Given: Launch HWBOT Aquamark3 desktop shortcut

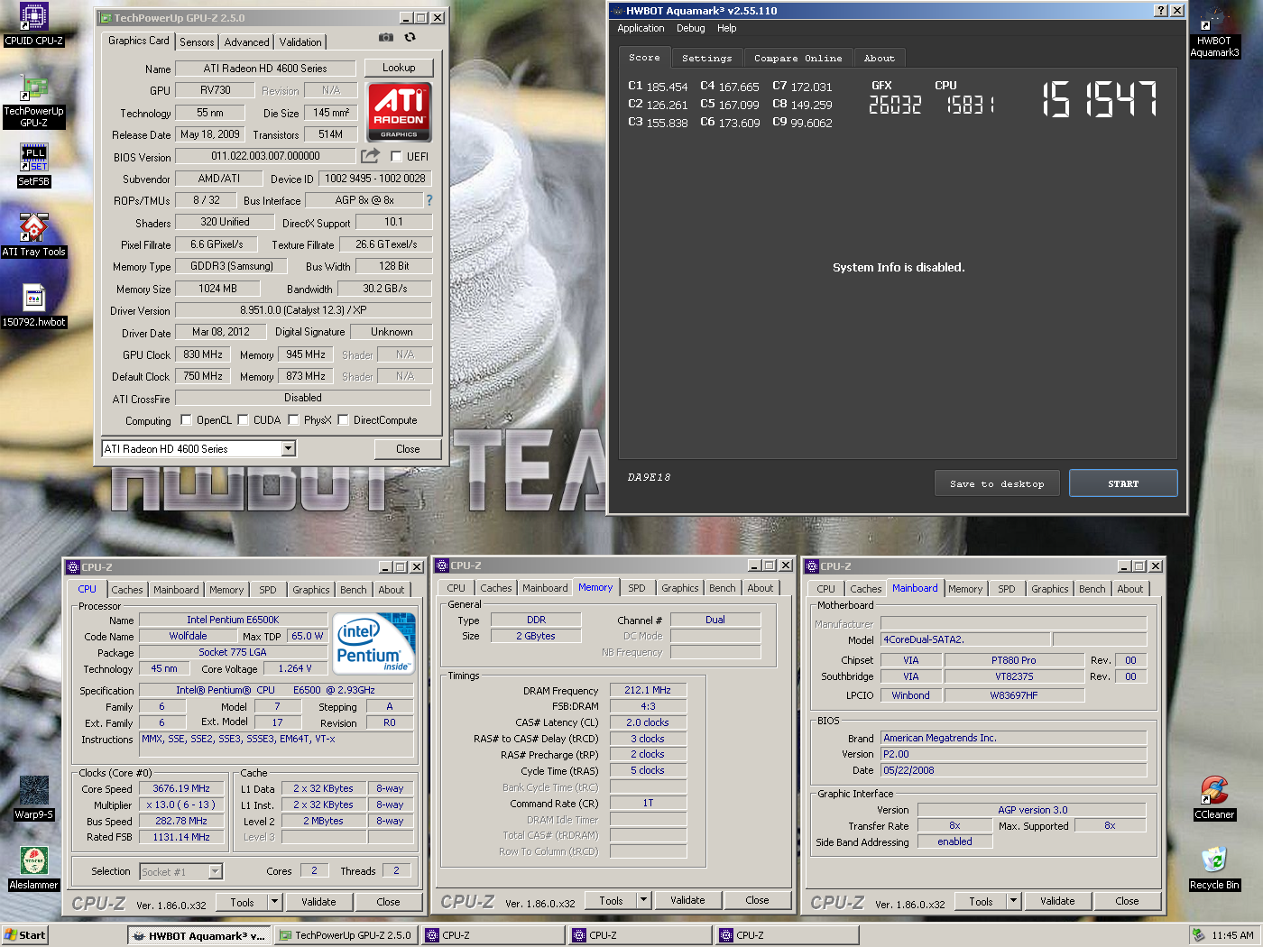Looking at the screenshot, I should [x=1214, y=32].
